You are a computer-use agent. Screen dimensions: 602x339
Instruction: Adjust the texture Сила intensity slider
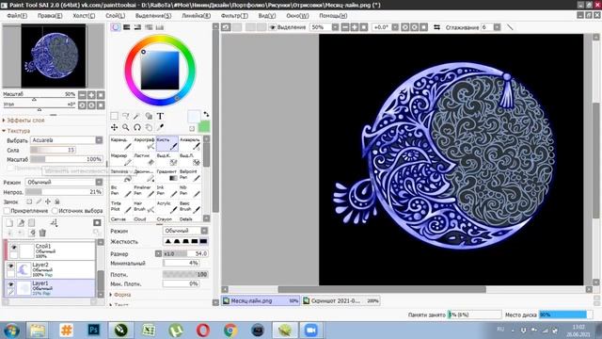click(53, 150)
